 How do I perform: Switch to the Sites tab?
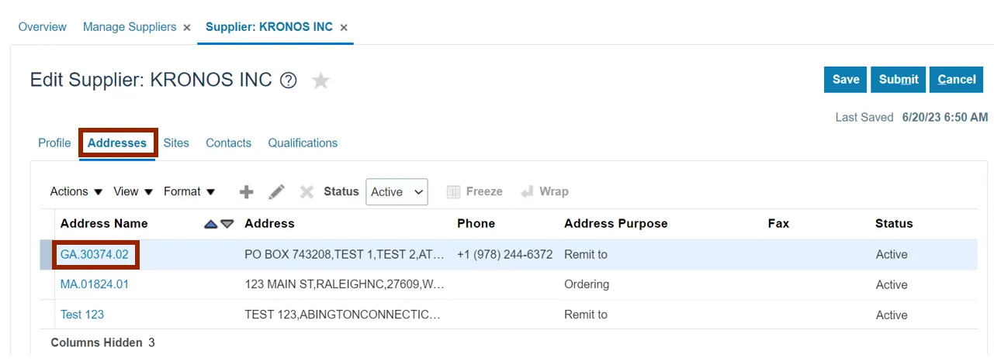[x=176, y=143]
